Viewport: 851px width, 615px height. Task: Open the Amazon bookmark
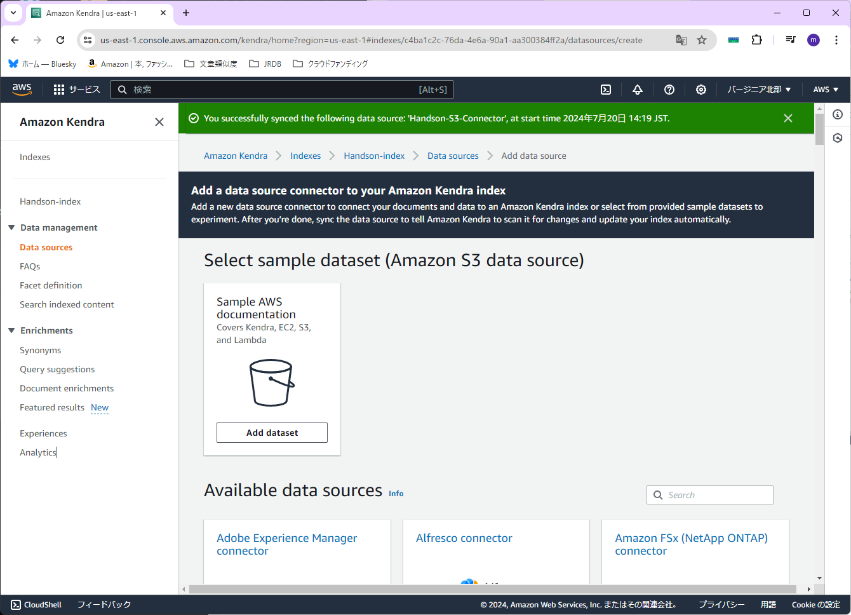[x=130, y=64]
